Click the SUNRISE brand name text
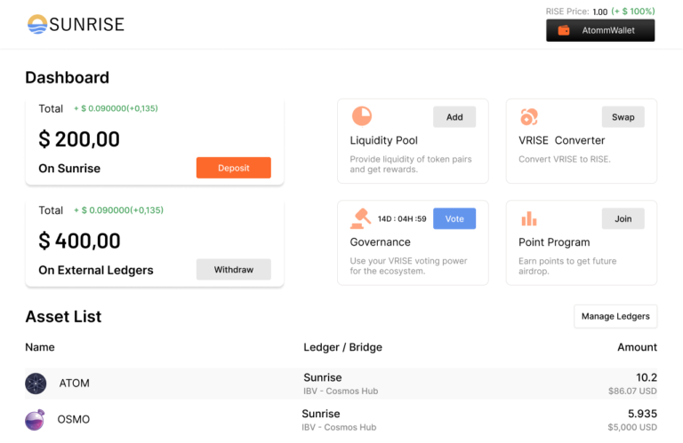This screenshot has width=683, height=443. point(86,24)
